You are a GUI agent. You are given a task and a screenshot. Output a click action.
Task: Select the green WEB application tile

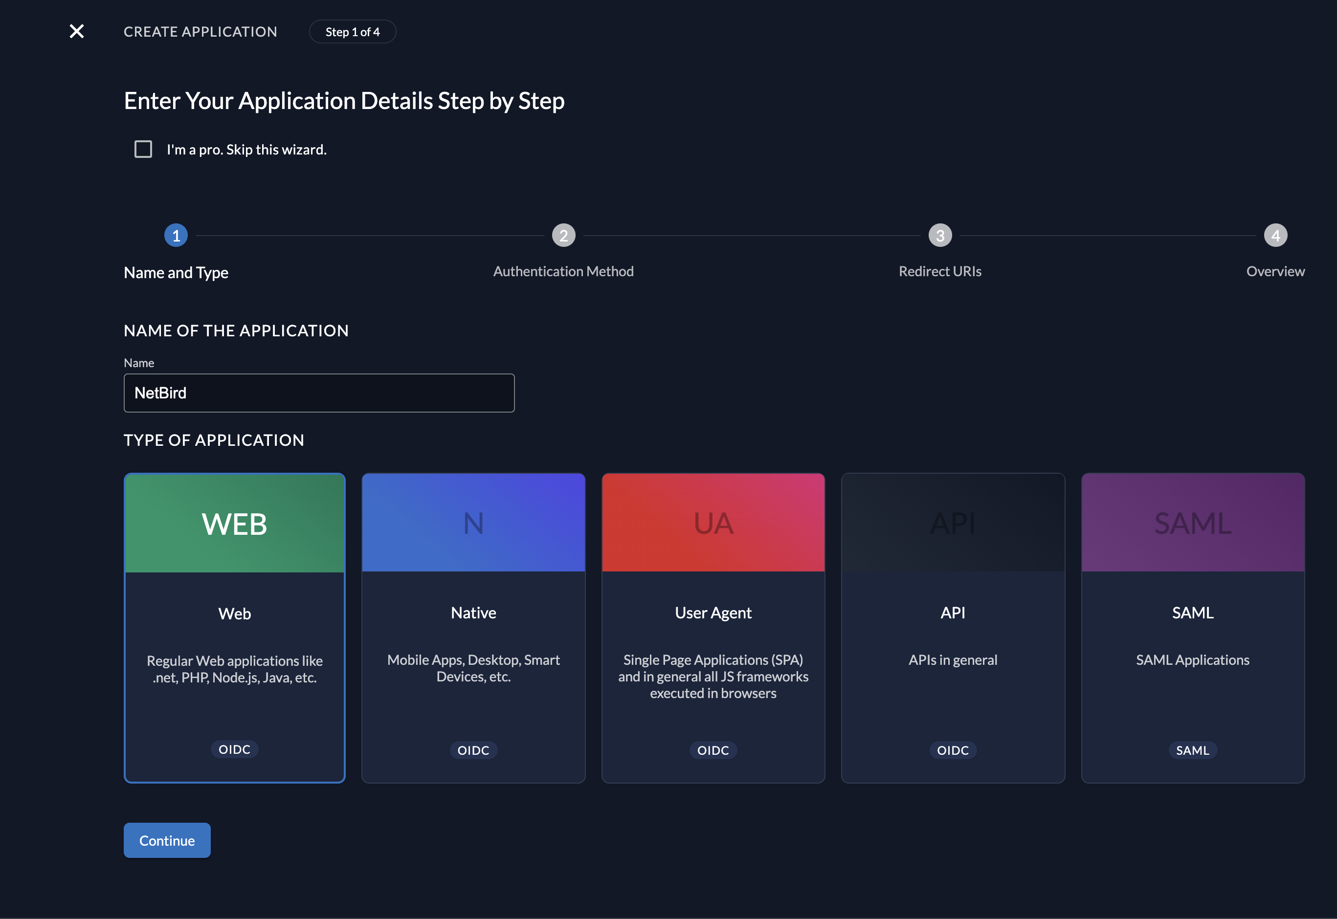click(234, 524)
